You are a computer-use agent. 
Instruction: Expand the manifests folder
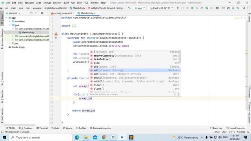click(9, 21)
